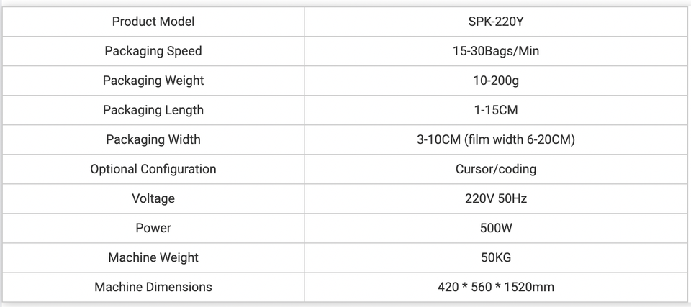Click the Packaging Width label
The image size is (691, 307).
pyautogui.click(x=153, y=139)
